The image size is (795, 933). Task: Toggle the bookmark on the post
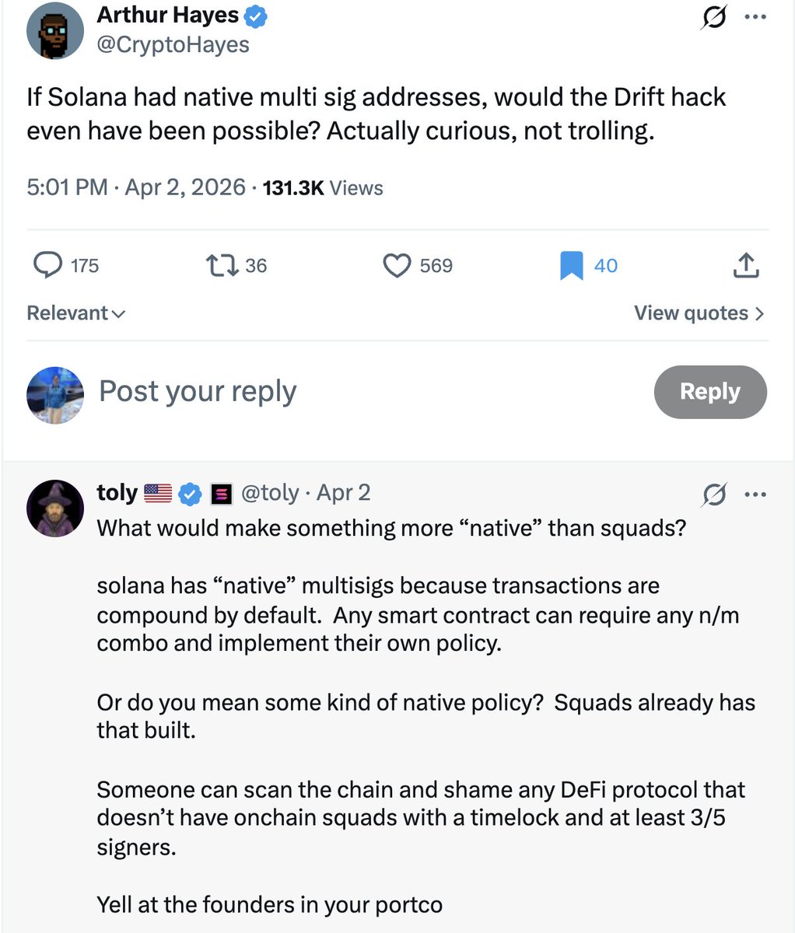click(572, 266)
